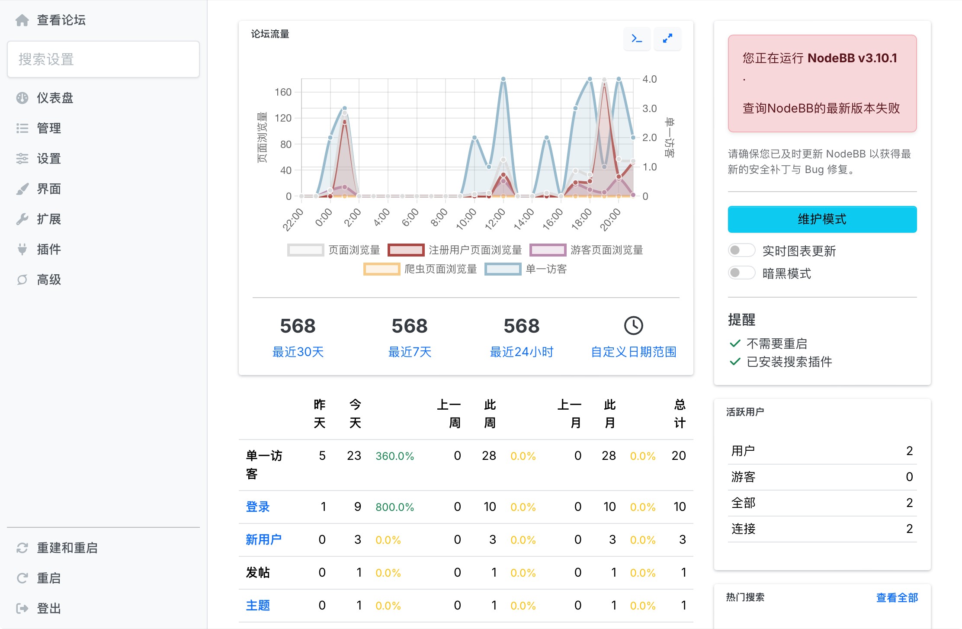Click the 扩展 wrench icon
The width and height of the screenshot is (962, 629).
pyautogui.click(x=22, y=219)
